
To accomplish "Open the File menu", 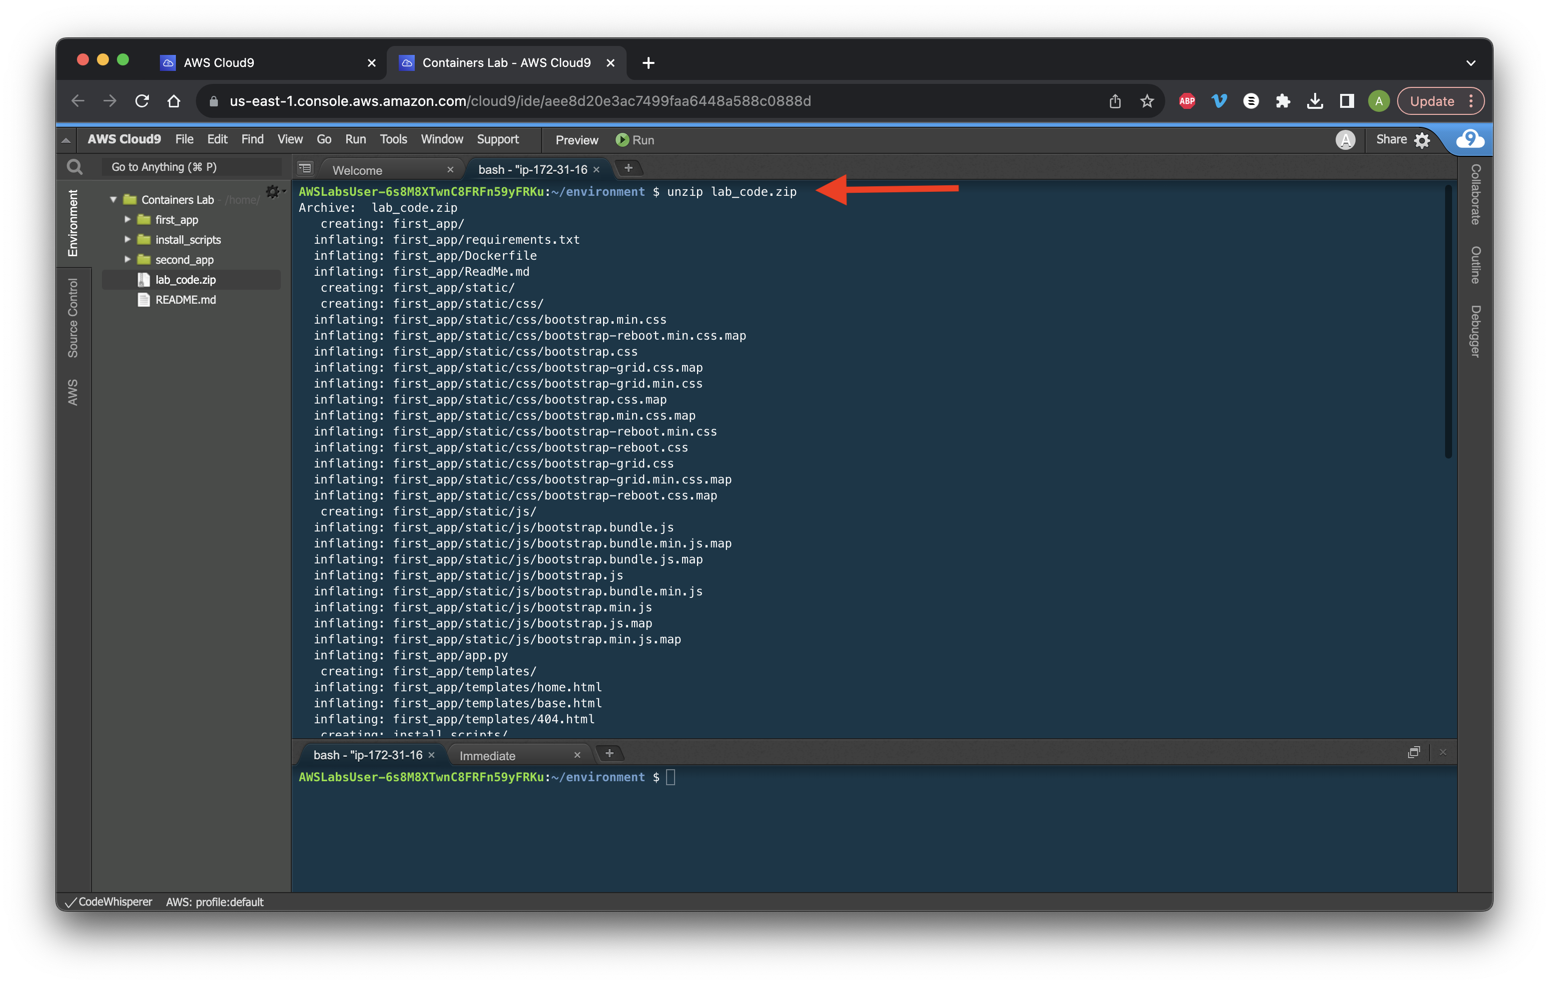I will coord(184,139).
